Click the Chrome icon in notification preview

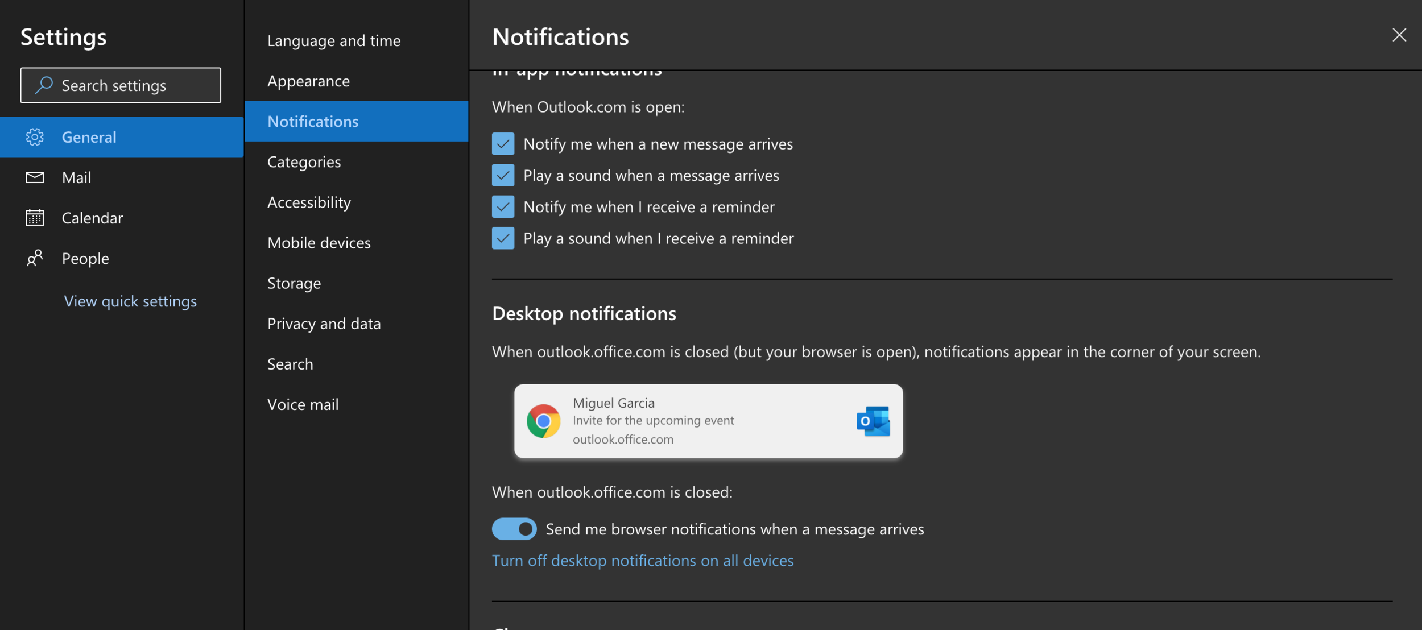tap(543, 421)
